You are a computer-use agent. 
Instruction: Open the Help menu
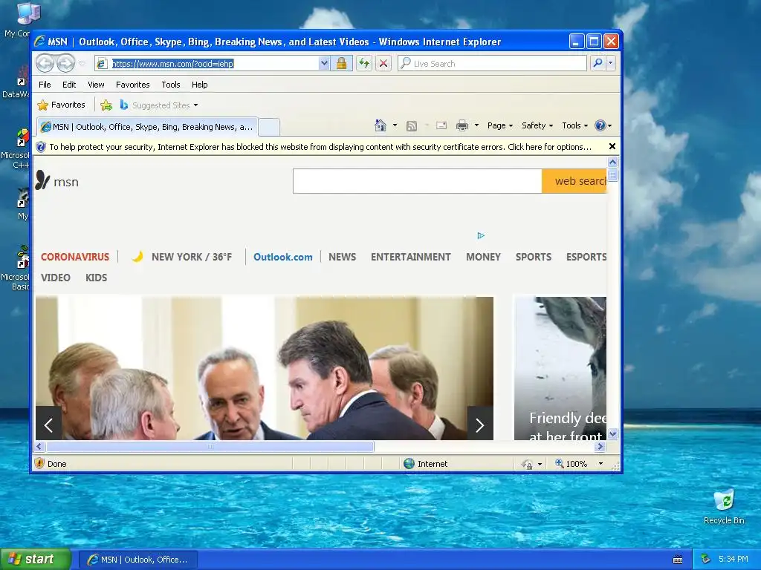coord(199,85)
